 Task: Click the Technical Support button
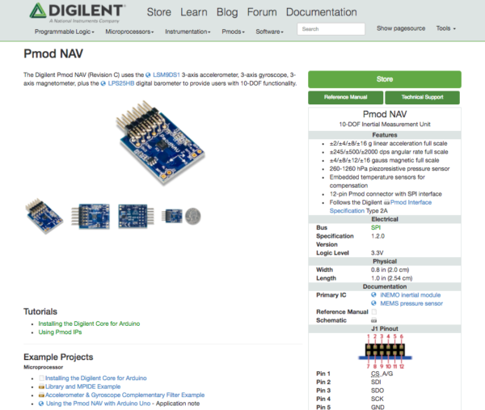coord(422,97)
